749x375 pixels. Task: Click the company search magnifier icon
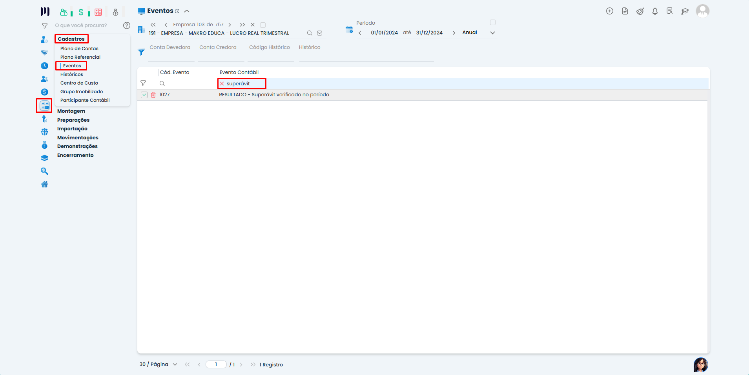pyautogui.click(x=310, y=33)
